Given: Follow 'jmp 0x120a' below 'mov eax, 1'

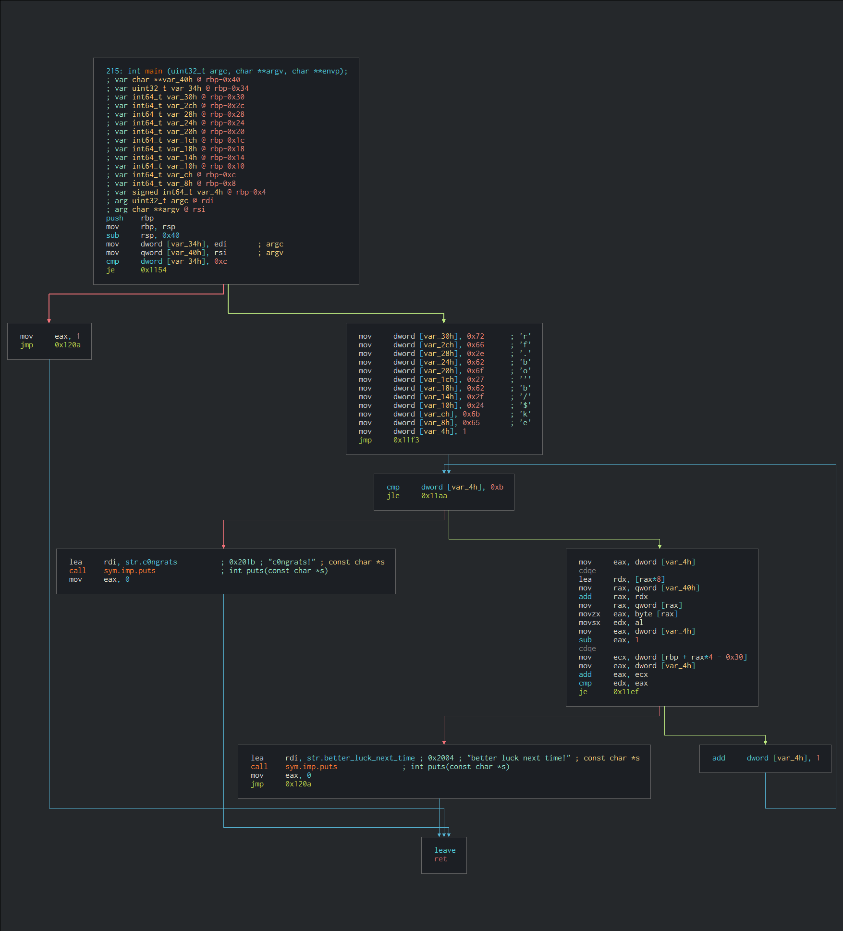Looking at the screenshot, I should pyautogui.click(x=50, y=345).
